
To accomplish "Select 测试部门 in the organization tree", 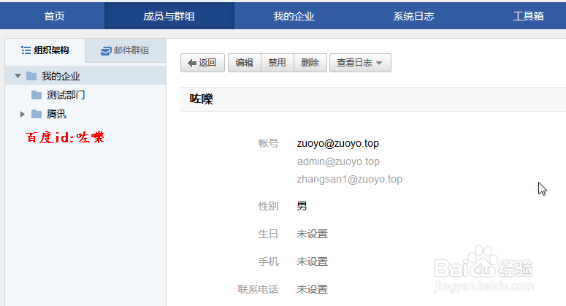I will pos(66,95).
